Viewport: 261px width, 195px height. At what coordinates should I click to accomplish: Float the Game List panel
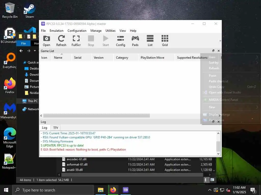click(x=213, y=51)
